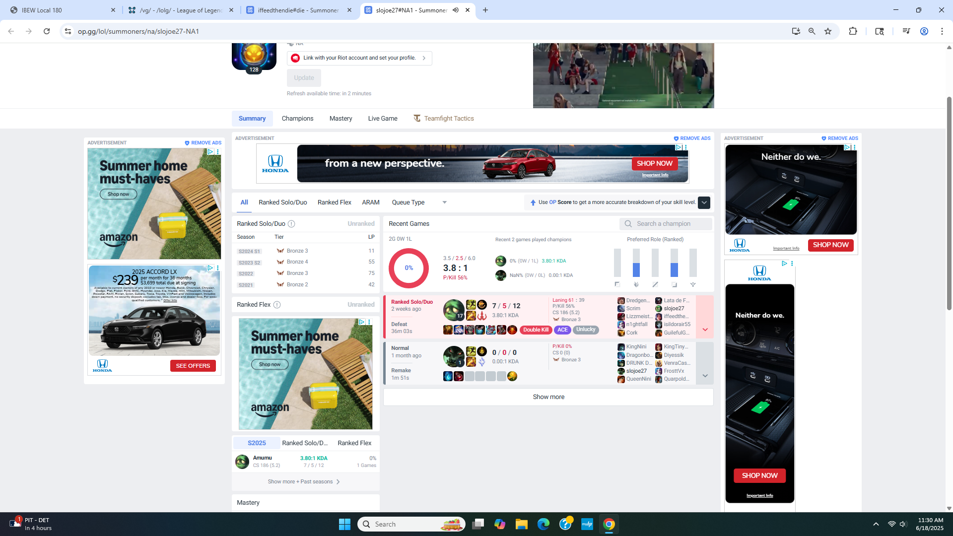Open browser extensions puzzle icon

coord(853,31)
